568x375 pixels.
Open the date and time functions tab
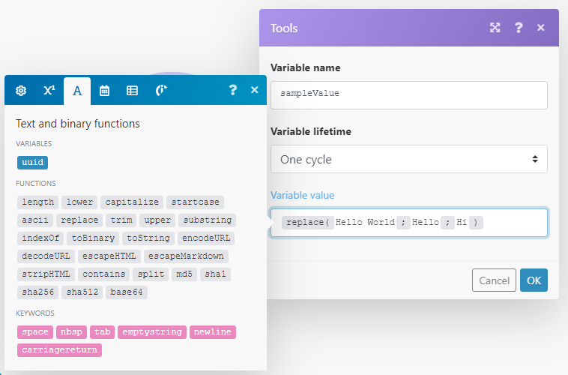(x=104, y=90)
